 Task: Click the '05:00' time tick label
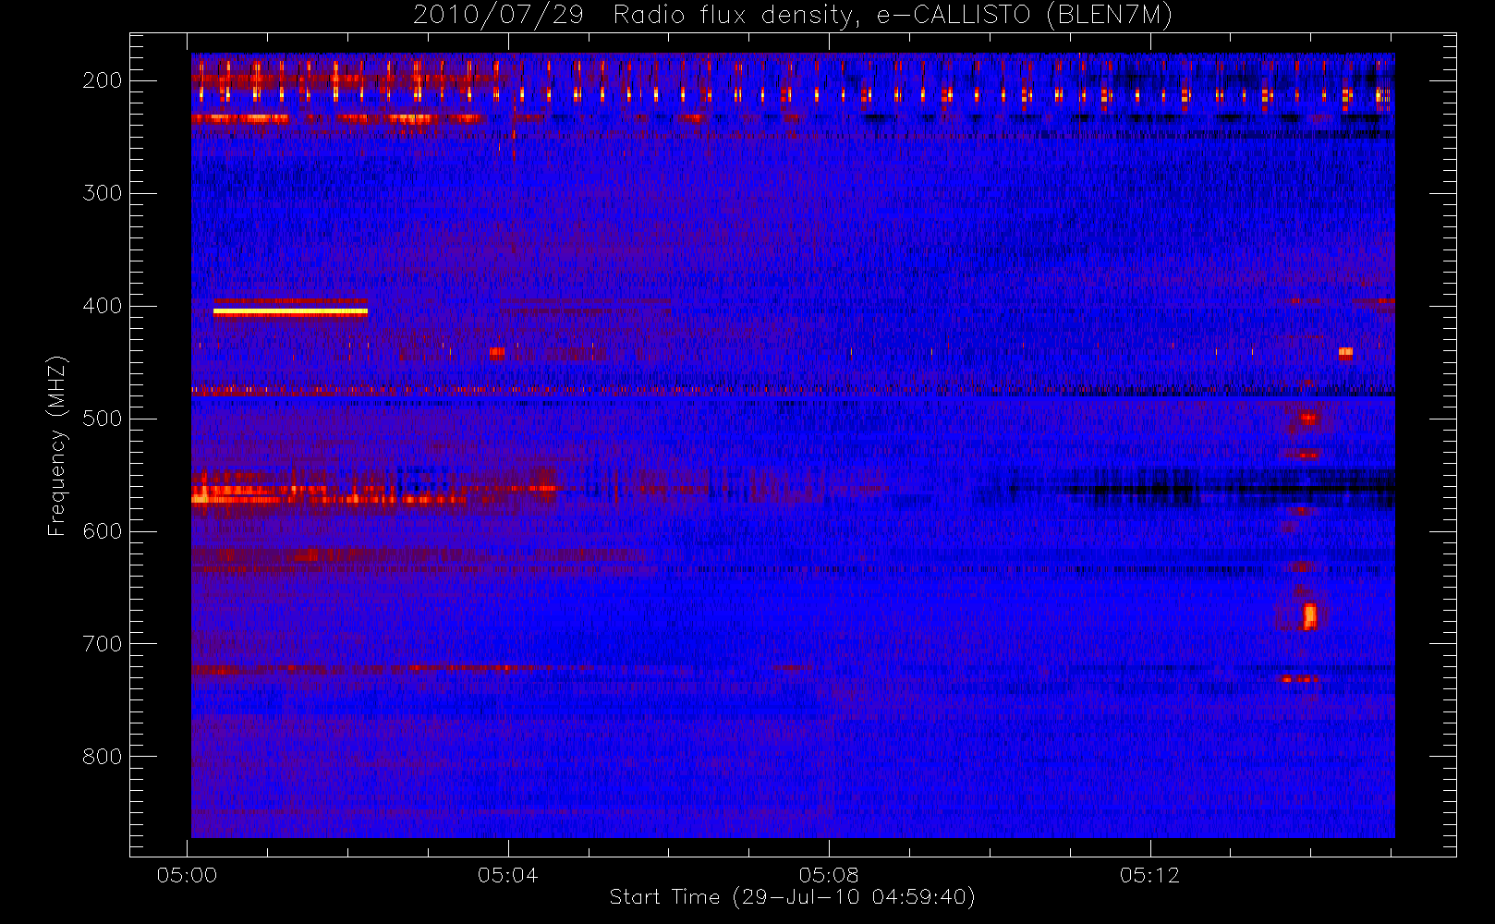[187, 875]
